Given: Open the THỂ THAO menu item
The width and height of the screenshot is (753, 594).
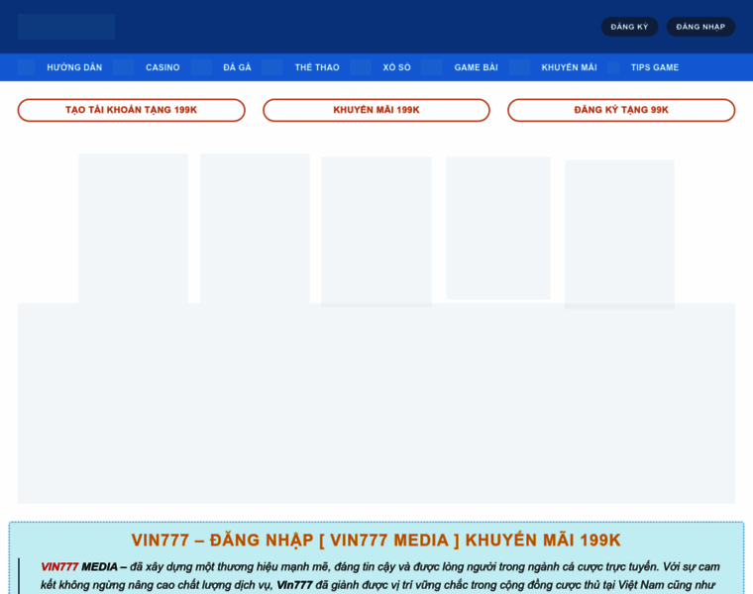Looking at the screenshot, I should 317,67.
